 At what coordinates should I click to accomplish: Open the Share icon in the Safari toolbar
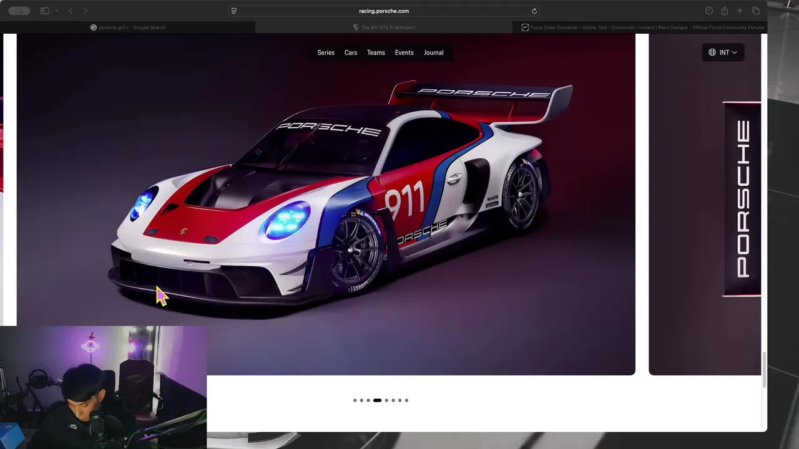tap(725, 11)
